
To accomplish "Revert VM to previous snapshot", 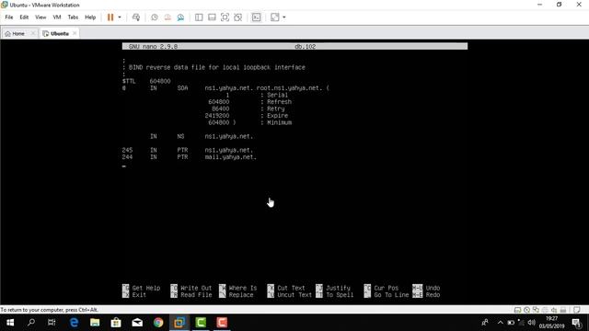I will pos(167,17).
